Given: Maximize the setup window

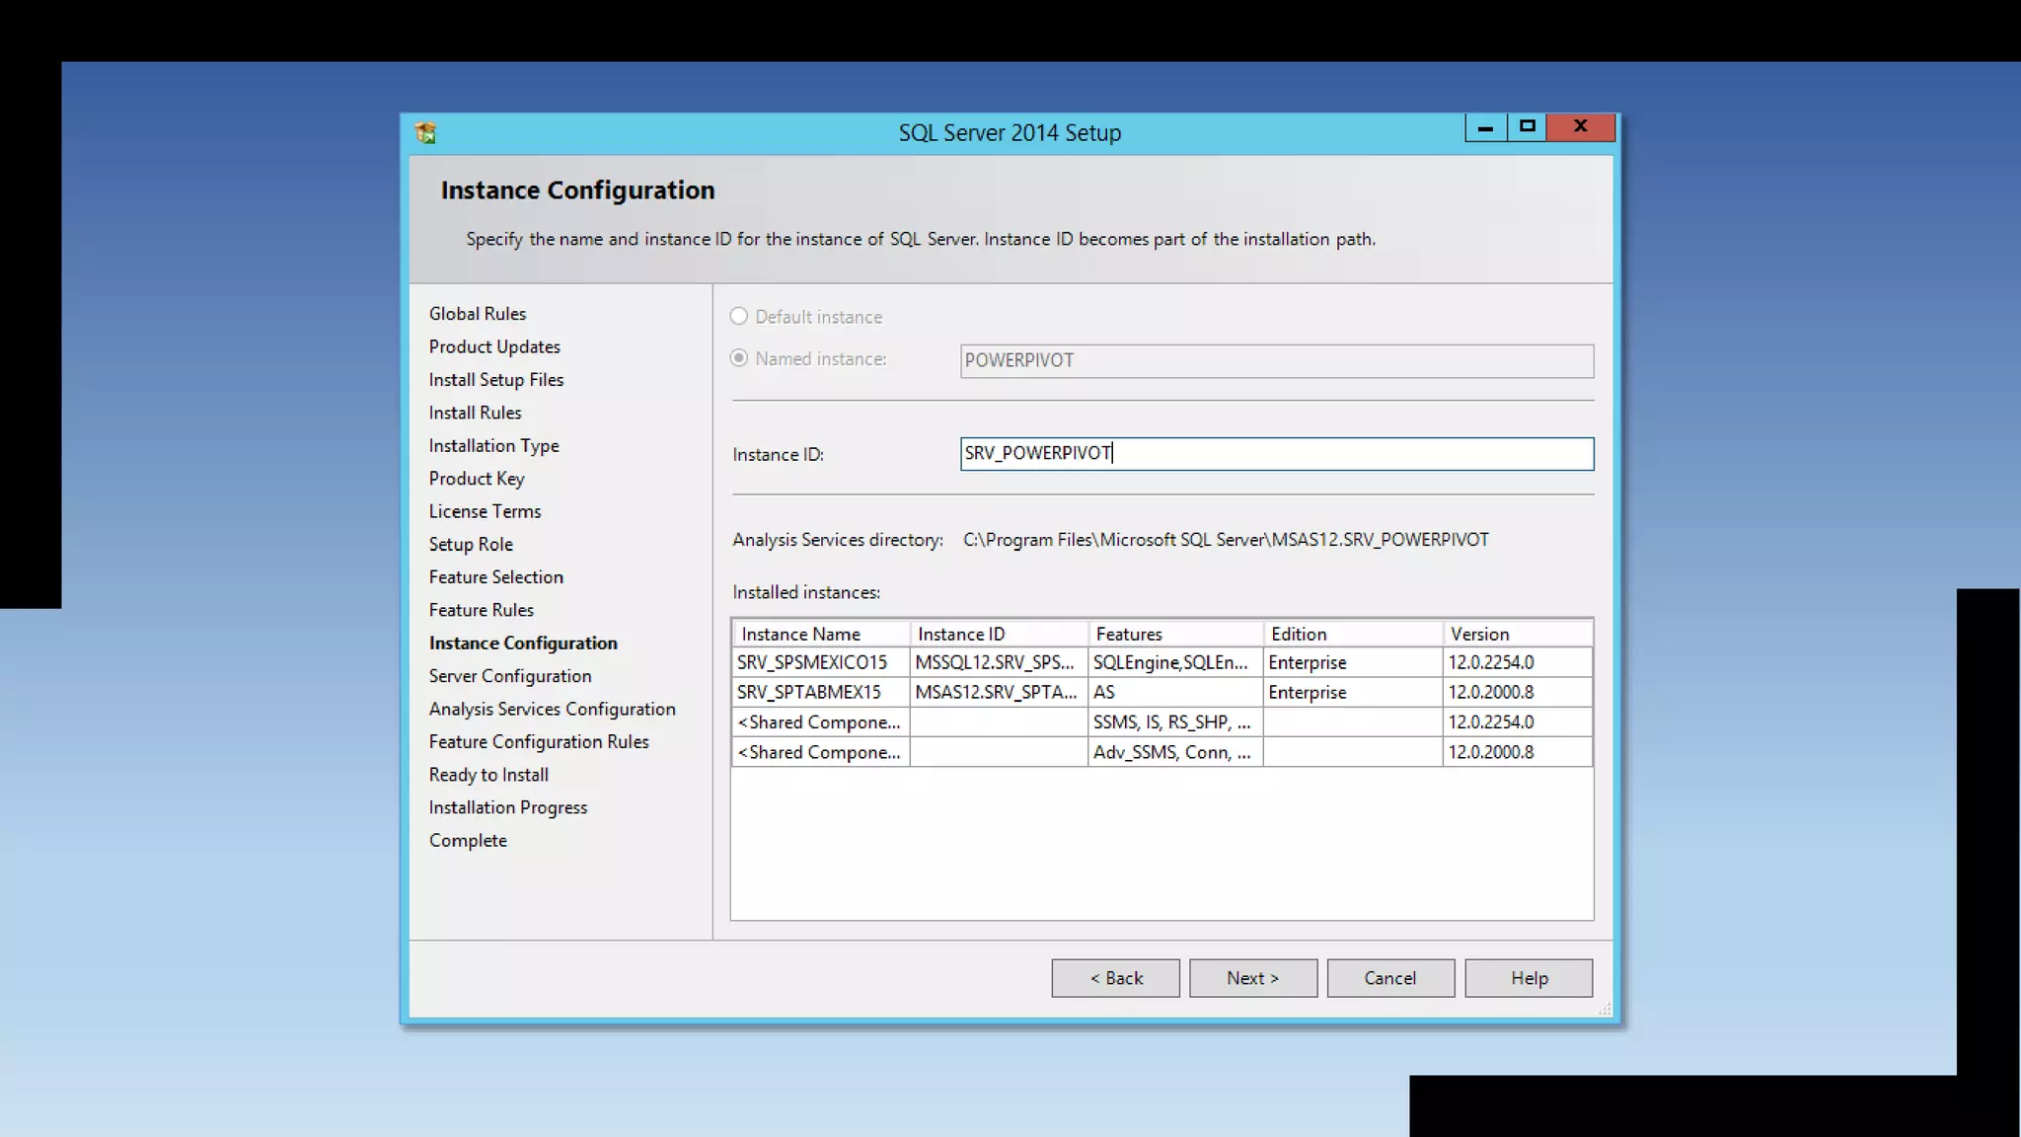Looking at the screenshot, I should click(x=1528, y=127).
